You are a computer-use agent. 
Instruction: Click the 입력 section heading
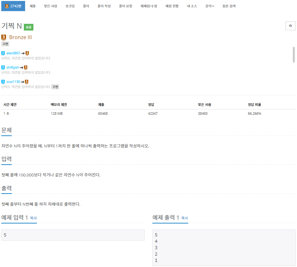(x=6, y=159)
